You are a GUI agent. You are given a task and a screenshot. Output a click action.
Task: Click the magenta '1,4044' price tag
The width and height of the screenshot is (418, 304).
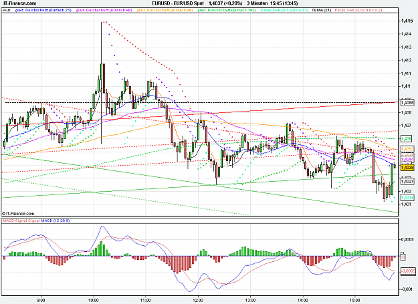[x=407, y=160]
